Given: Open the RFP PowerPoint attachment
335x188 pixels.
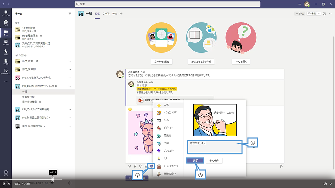Looking at the screenshot, I should 175,100.
